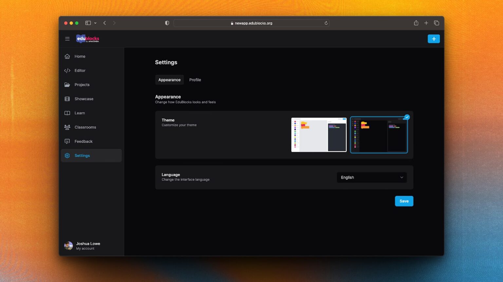Select the Appearance tab
This screenshot has height=282, width=503.
[169, 80]
